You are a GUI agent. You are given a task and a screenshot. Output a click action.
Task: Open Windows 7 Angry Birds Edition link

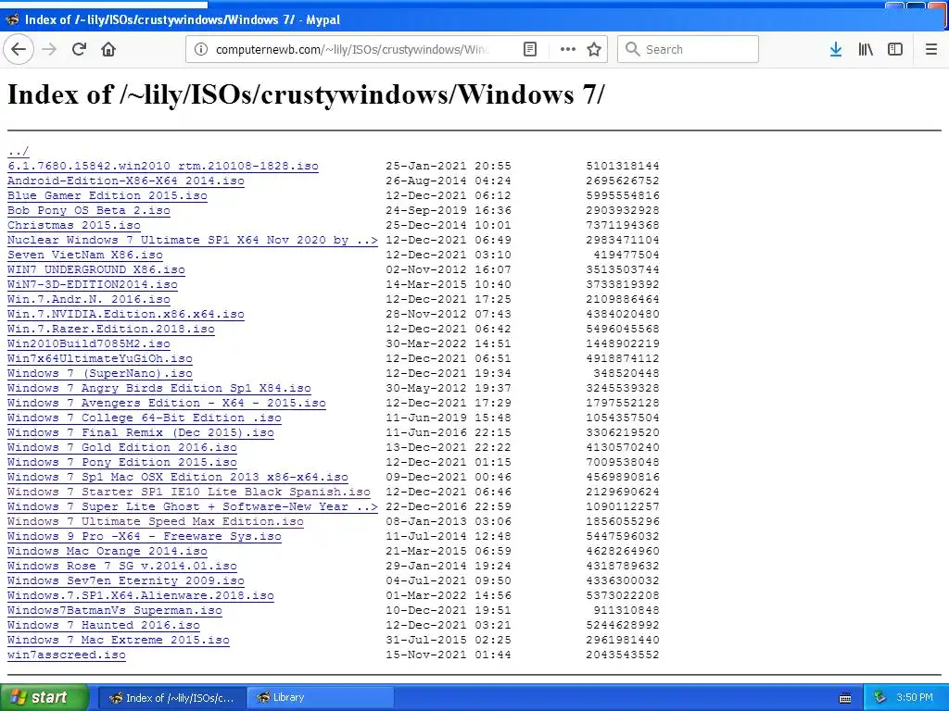pos(159,388)
